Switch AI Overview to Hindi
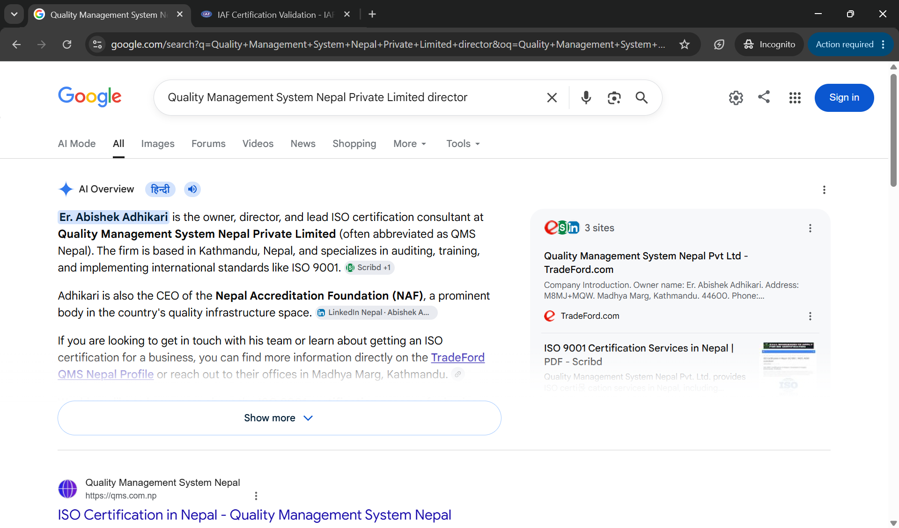This screenshot has width=899, height=528. pyautogui.click(x=160, y=189)
